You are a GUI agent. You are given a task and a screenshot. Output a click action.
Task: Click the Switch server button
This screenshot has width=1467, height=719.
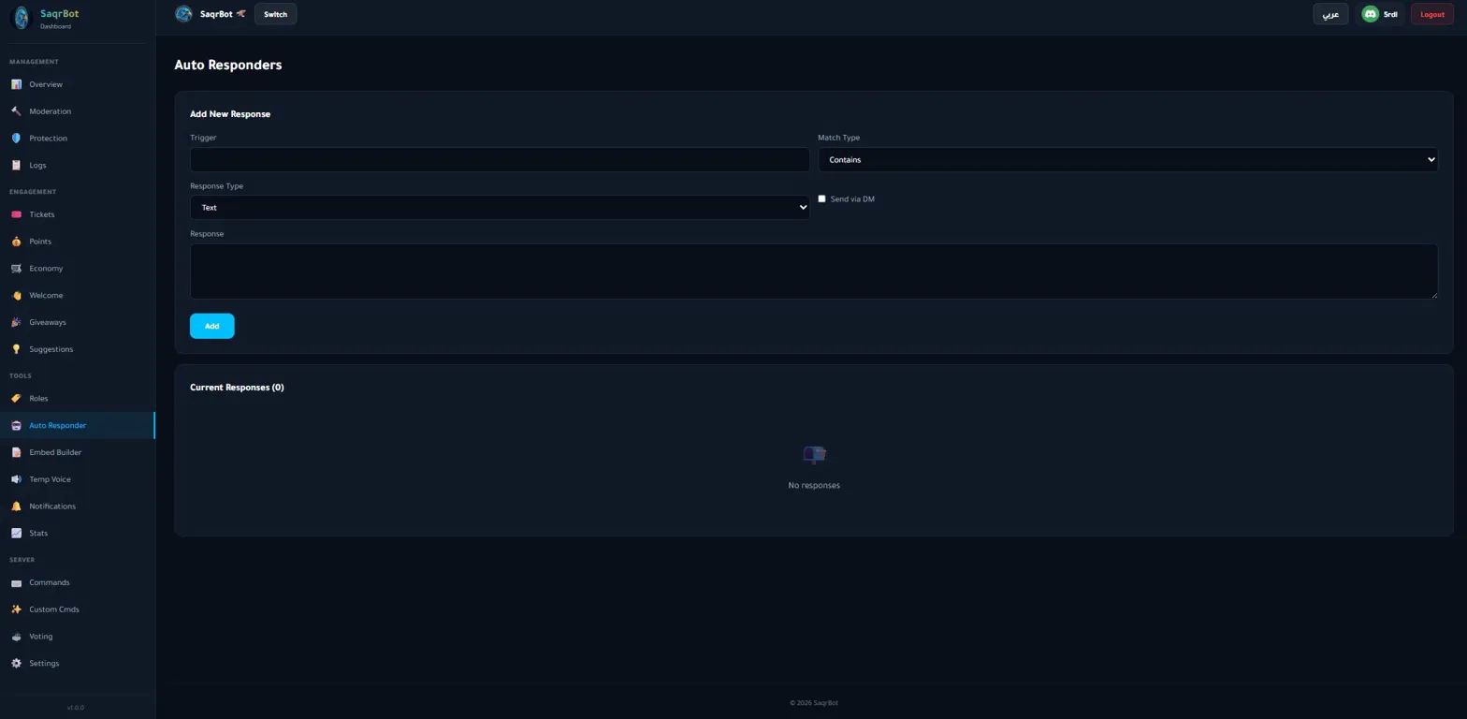275,14
